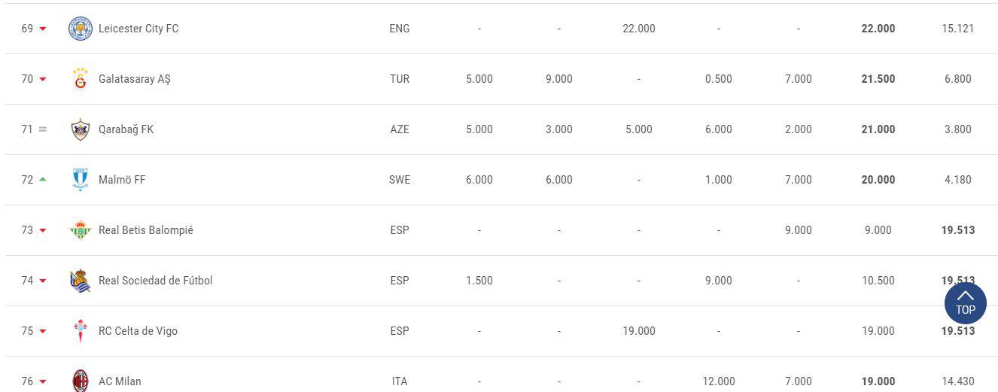Viewport: 998px width, 392px height.
Task: Click the Real Betis Balompié name link
Action: click(146, 230)
